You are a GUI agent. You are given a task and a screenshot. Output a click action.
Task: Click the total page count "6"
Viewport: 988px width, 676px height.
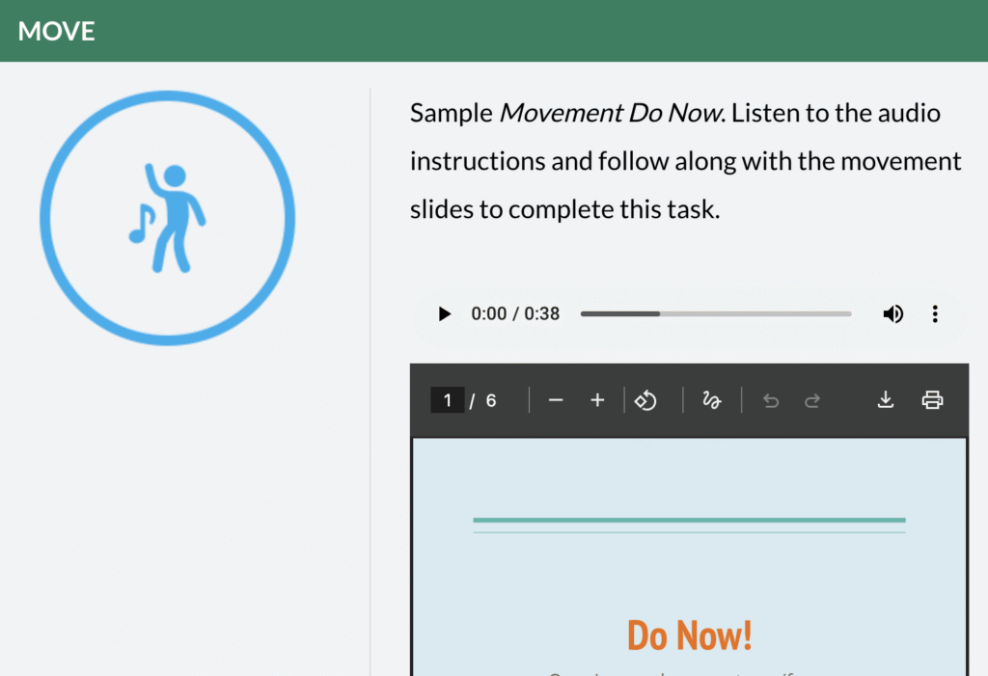[491, 400]
